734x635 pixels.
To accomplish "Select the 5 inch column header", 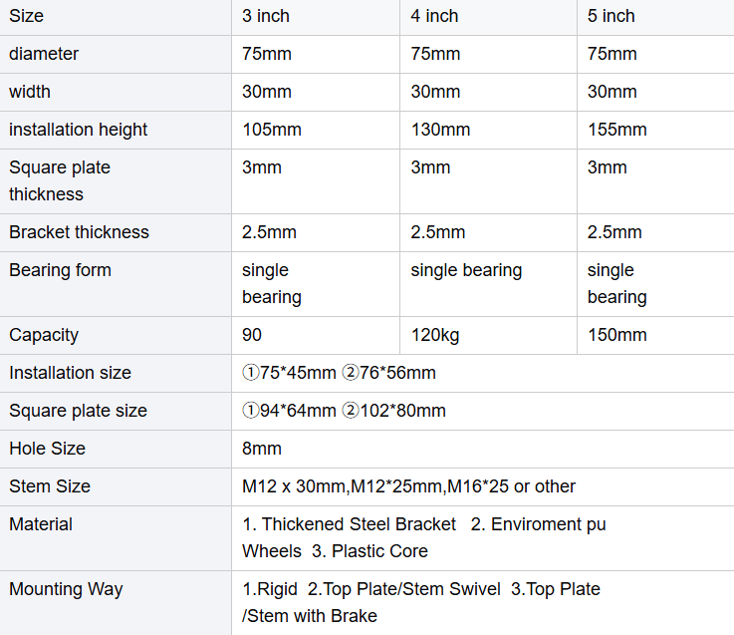I will (655, 17).
